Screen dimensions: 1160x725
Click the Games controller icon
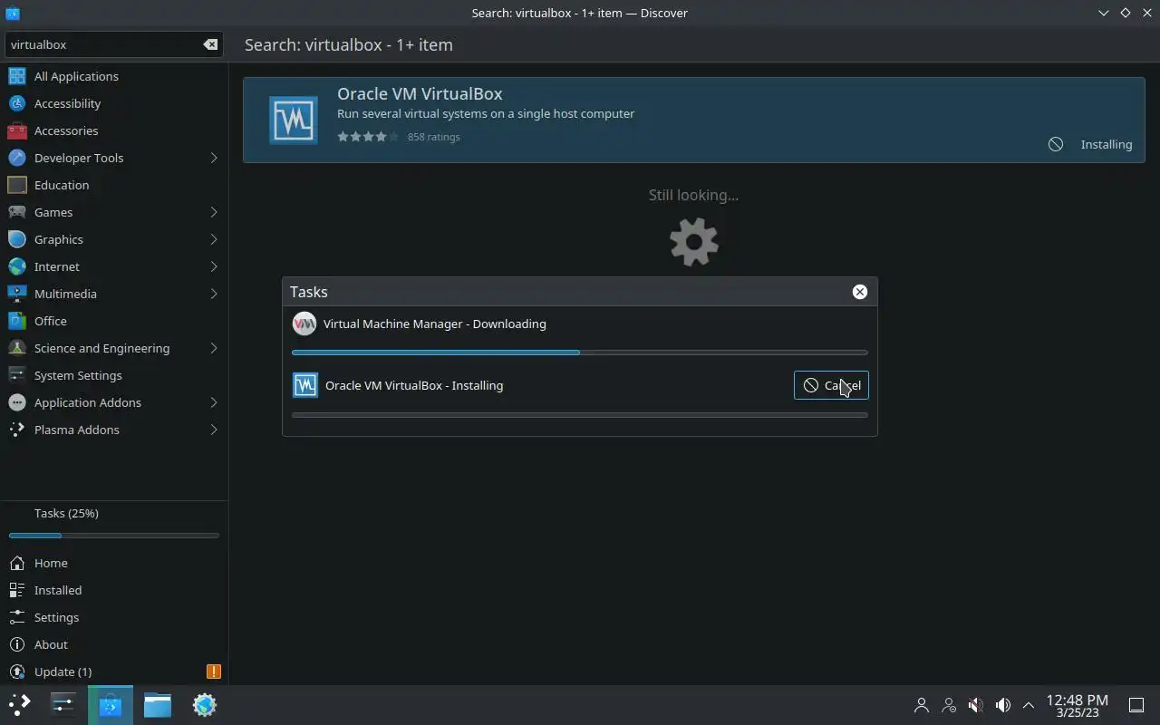[x=17, y=212]
